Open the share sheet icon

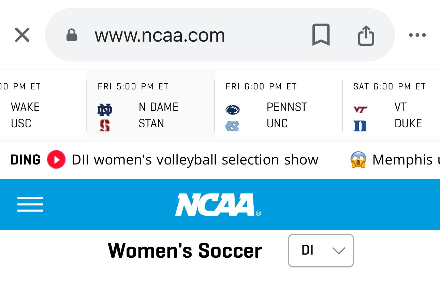coord(366,35)
